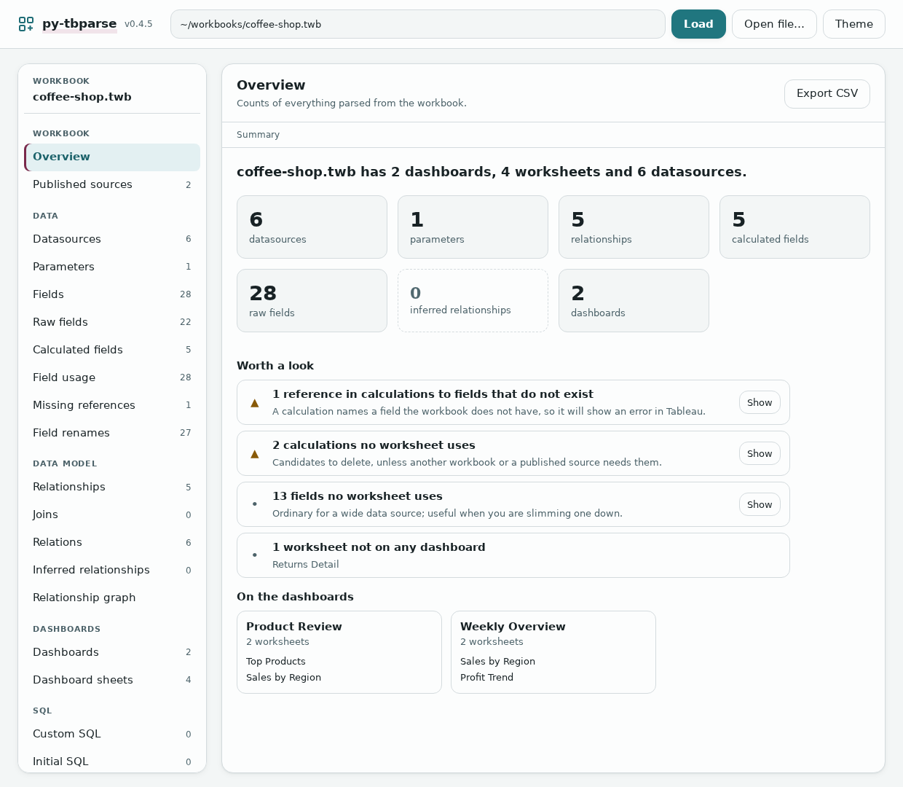Click the 'Worth a look' heading
Image resolution: width=903 pixels, height=787 pixels.
[x=275, y=366]
